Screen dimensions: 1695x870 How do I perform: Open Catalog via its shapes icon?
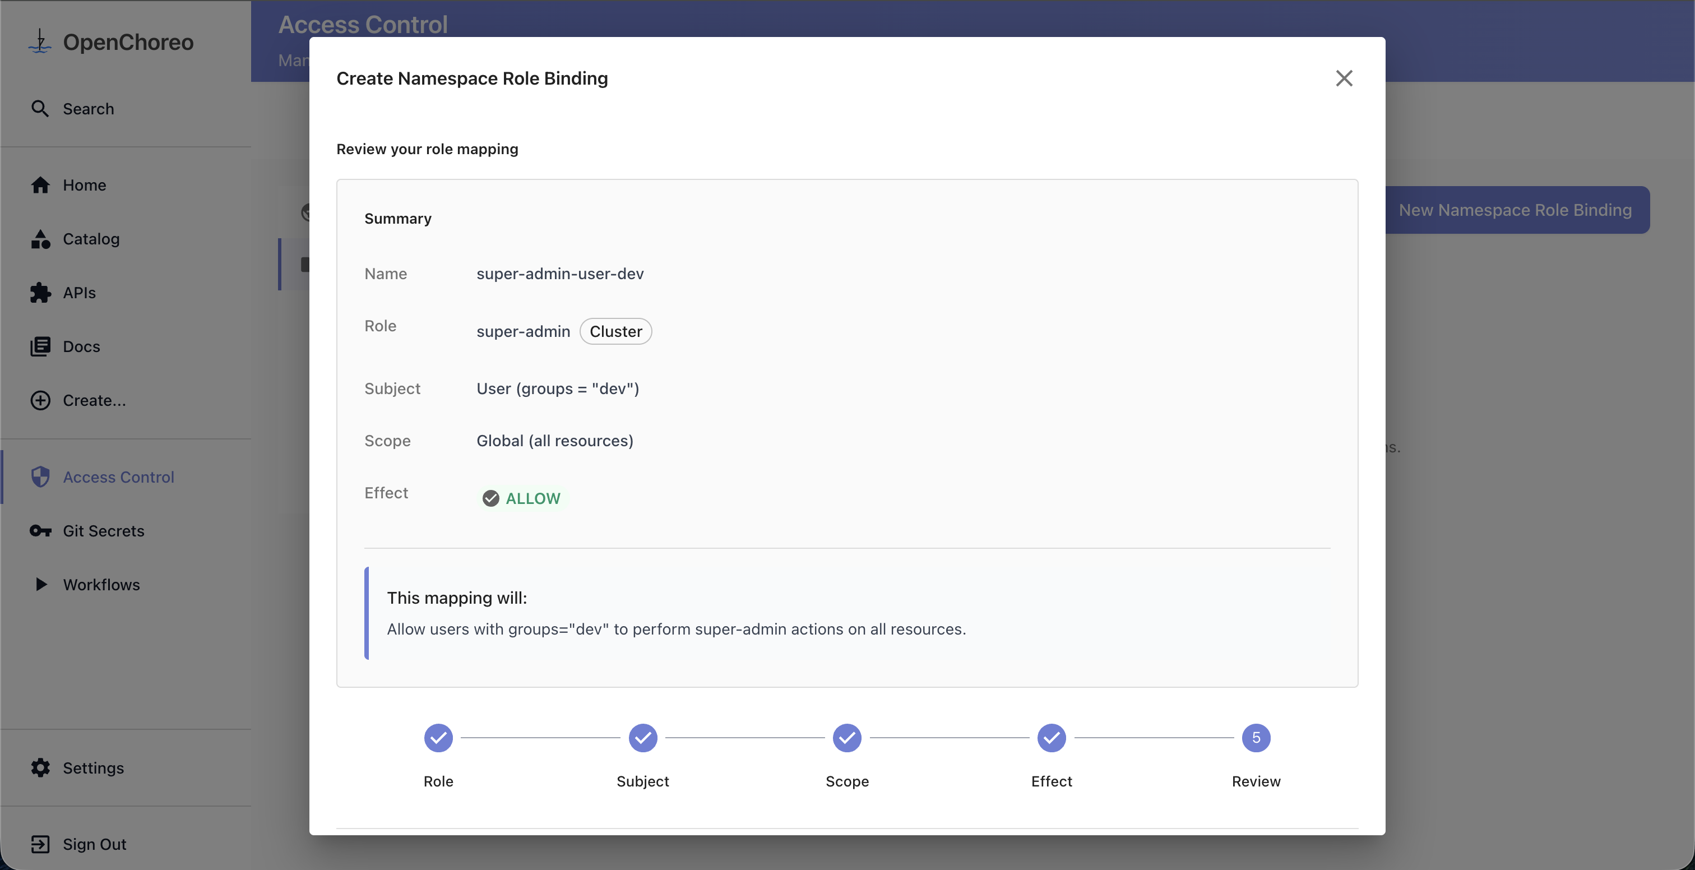tap(40, 239)
